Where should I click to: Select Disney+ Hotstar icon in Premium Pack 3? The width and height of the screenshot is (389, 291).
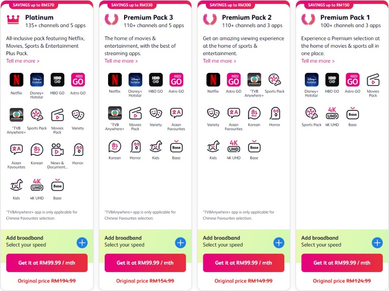[x=135, y=80]
